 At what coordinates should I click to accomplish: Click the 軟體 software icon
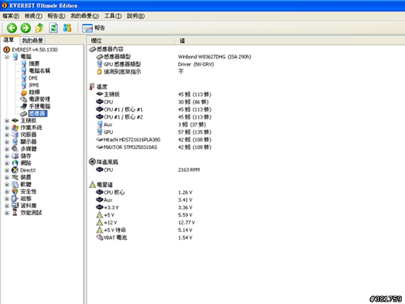pyautogui.click(x=15, y=184)
